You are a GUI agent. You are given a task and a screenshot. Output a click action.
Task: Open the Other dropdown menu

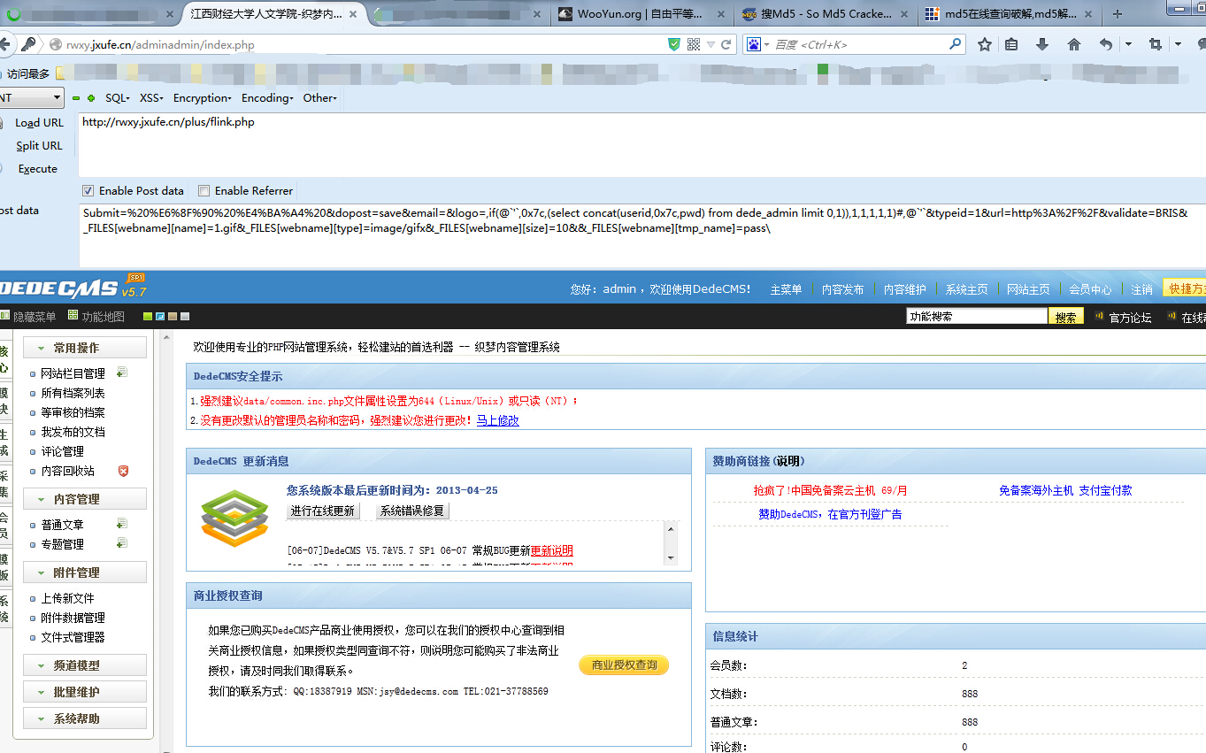click(x=320, y=98)
